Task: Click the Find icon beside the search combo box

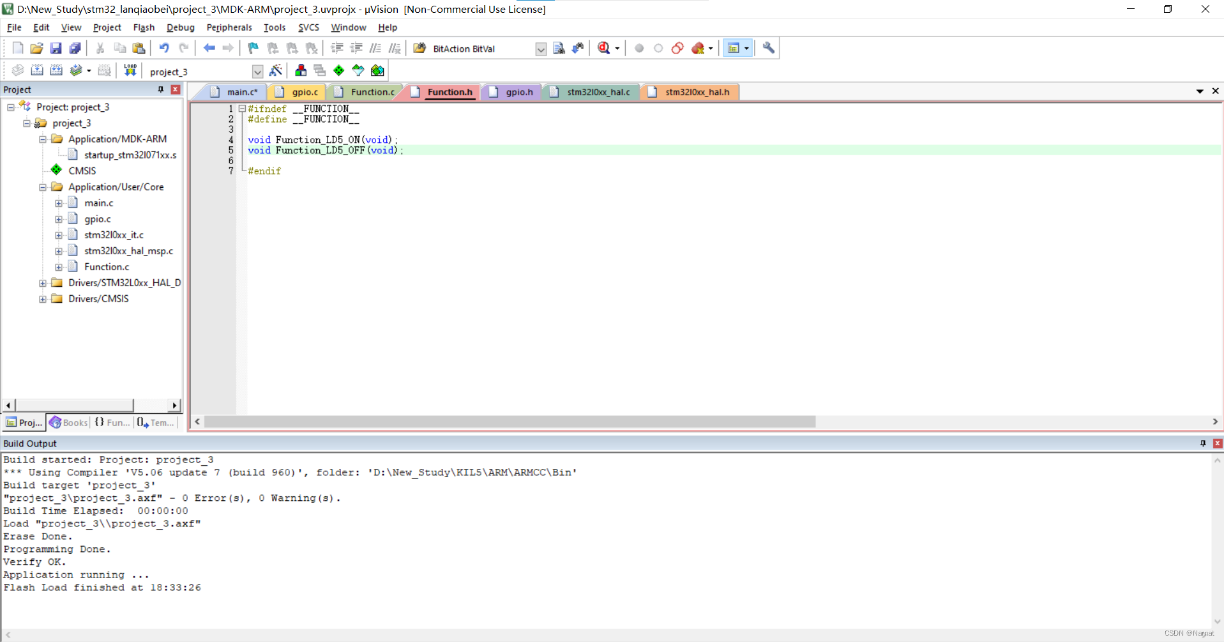Action: click(x=559, y=48)
